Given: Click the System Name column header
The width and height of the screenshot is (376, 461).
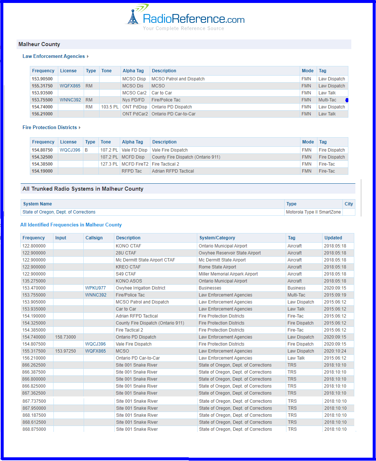Looking at the screenshot, I should click(38, 204).
